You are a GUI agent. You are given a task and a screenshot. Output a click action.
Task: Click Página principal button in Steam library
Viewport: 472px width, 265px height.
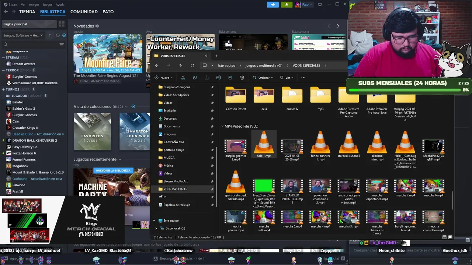click(x=29, y=24)
